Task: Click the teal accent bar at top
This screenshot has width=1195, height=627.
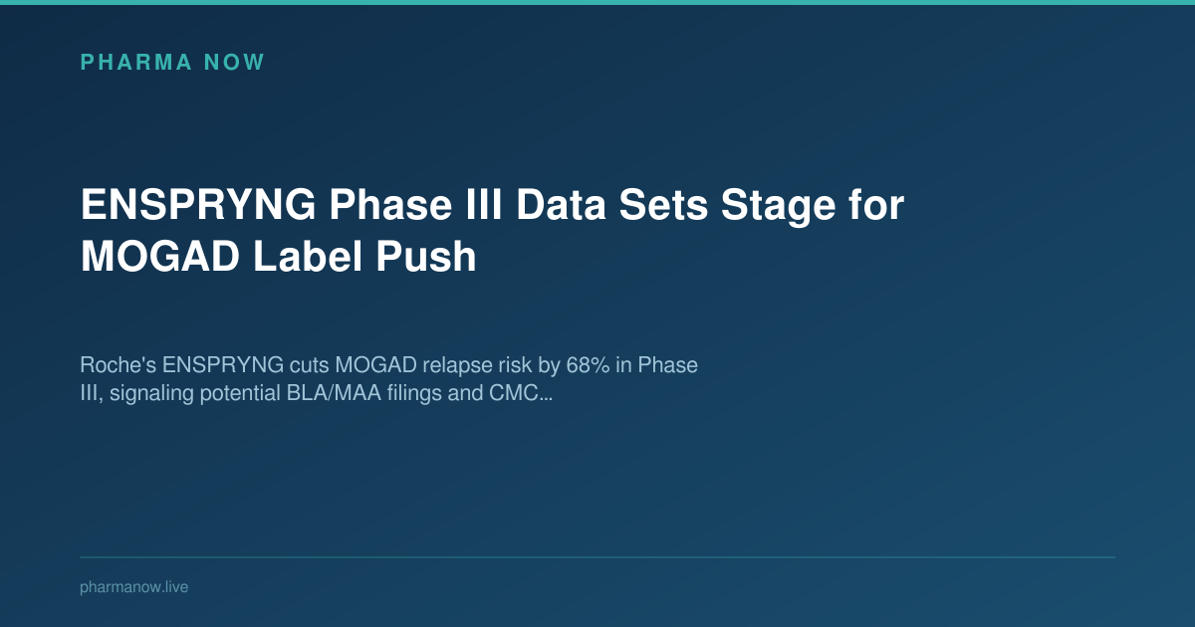Action: (597, 2)
